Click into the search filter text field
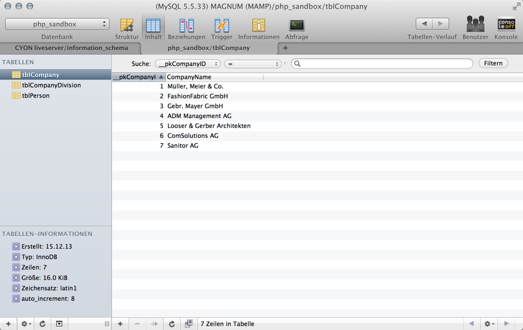This screenshot has height=330, width=523. click(x=385, y=64)
